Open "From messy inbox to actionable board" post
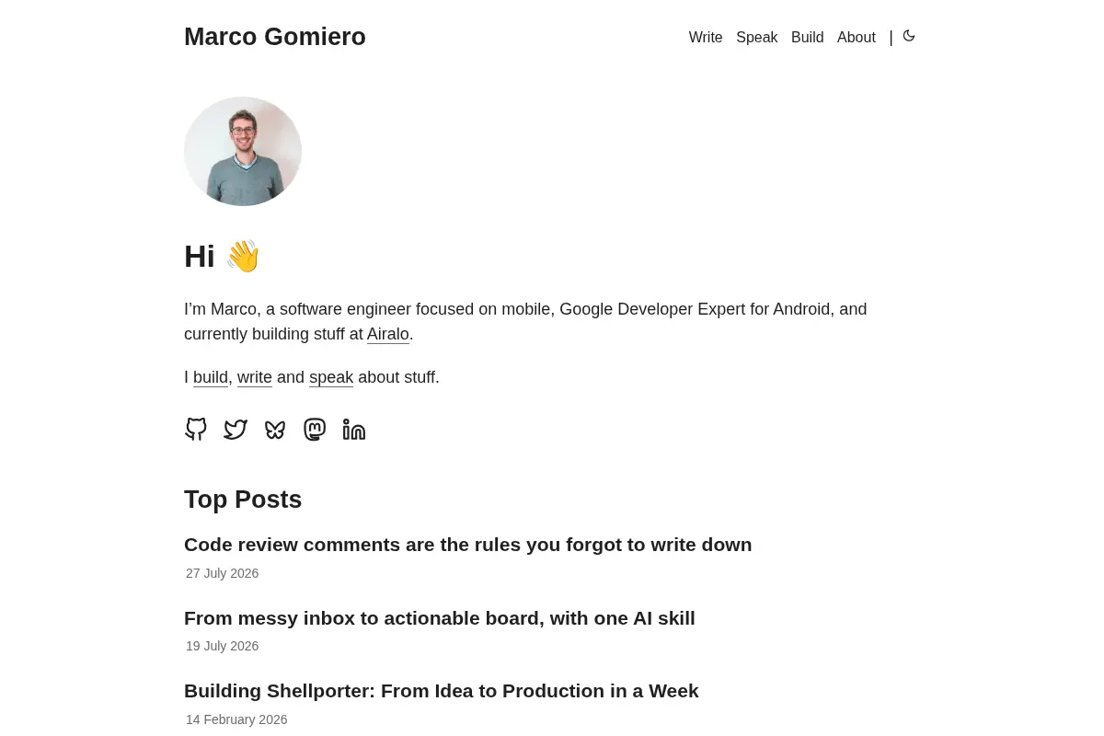Viewport: 1104px width, 736px height. [440, 618]
